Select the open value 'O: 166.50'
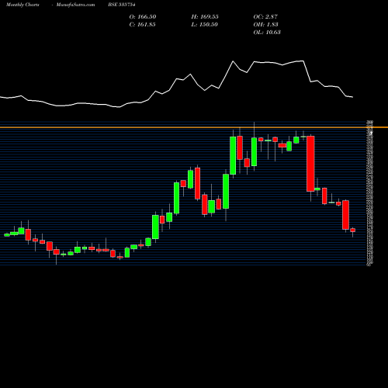The width and height of the screenshot is (388, 388). click(143, 17)
